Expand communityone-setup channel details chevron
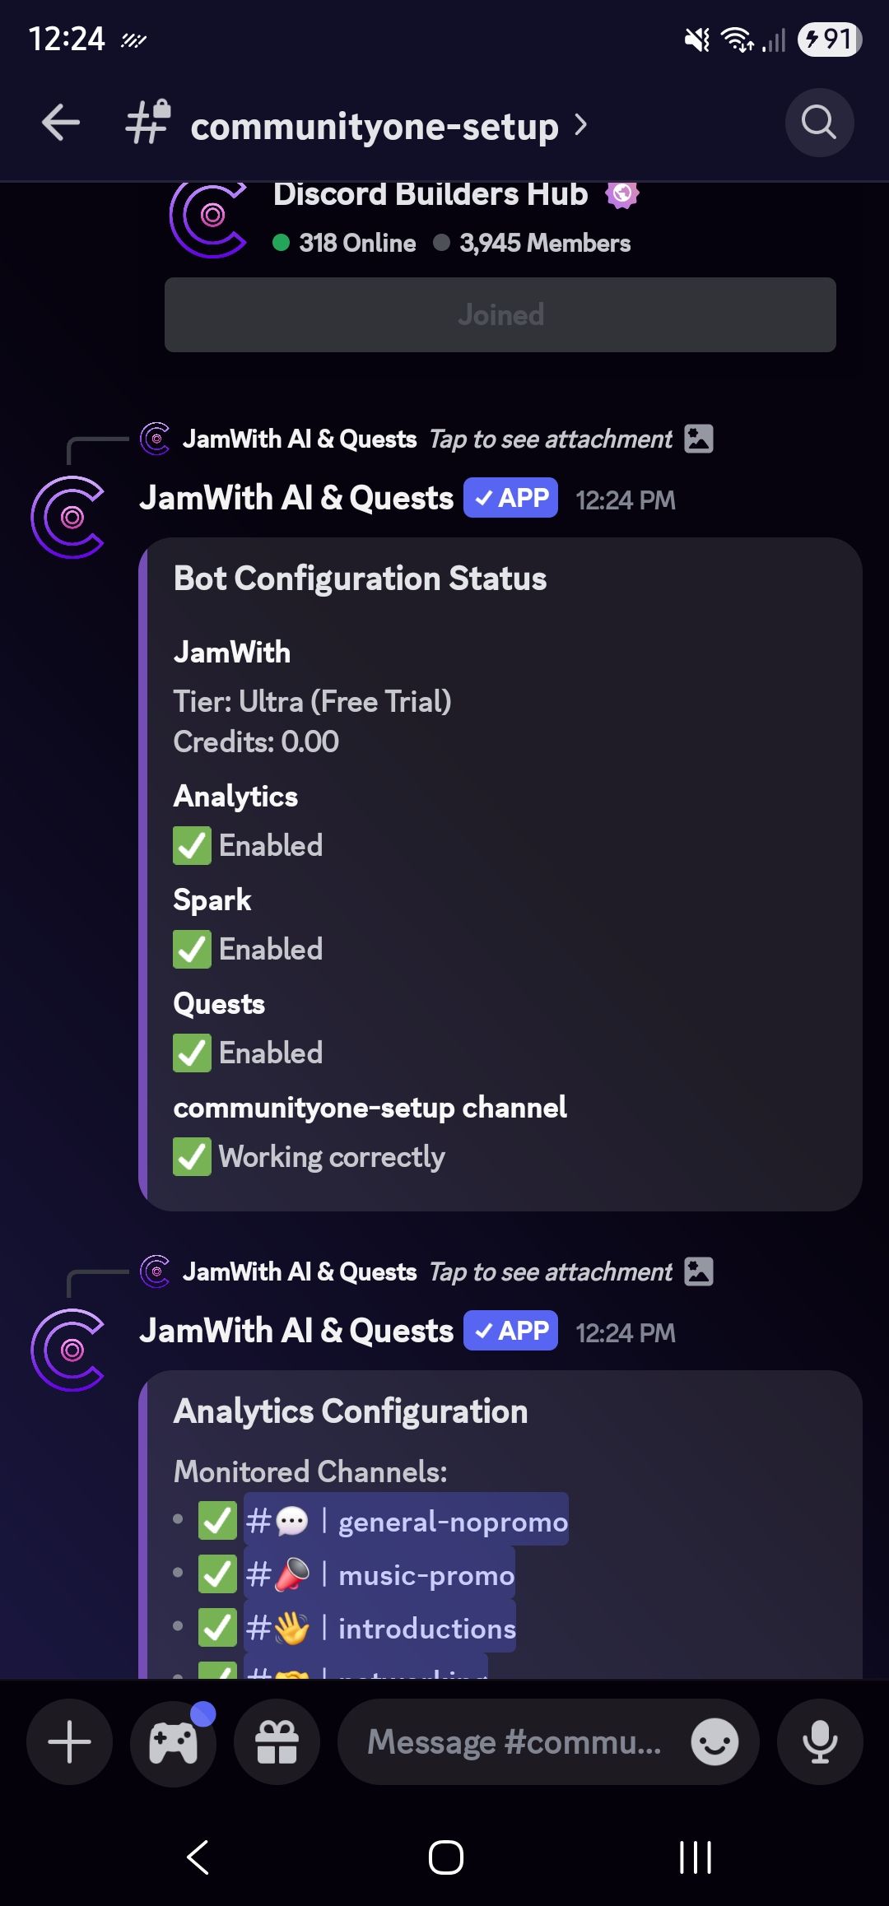 (x=581, y=125)
